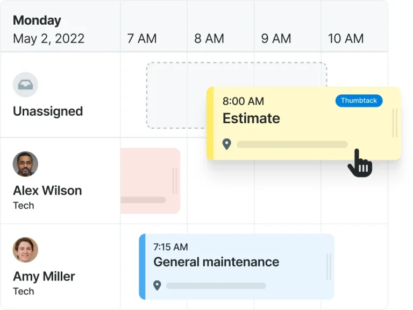Viewport: 413px width, 310px height.
Task: Select the 10 AM time column header
Action: (346, 39)
